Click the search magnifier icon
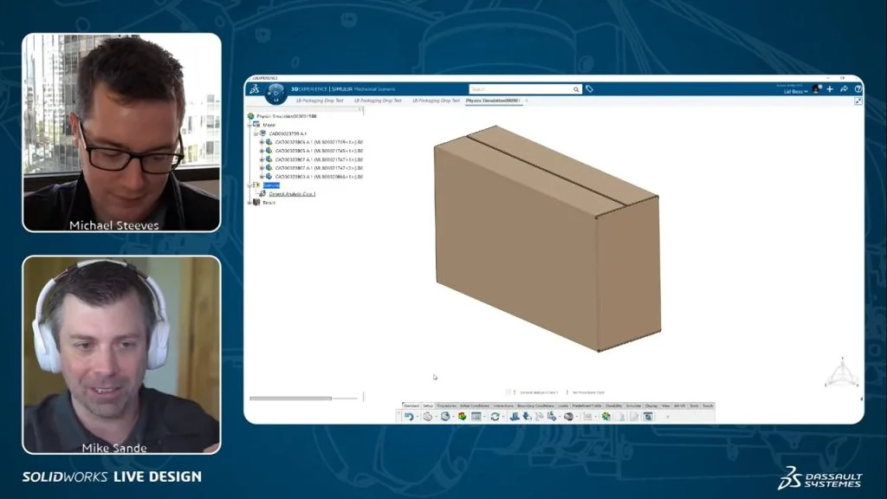 pyautogui.click(x=576, y=89)
